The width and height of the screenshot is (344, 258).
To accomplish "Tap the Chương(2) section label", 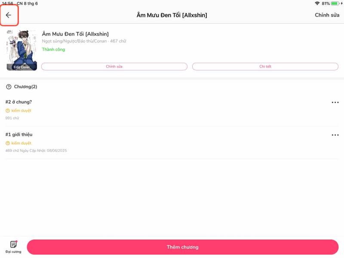I will pyautogui.click(x=25, y=87).
